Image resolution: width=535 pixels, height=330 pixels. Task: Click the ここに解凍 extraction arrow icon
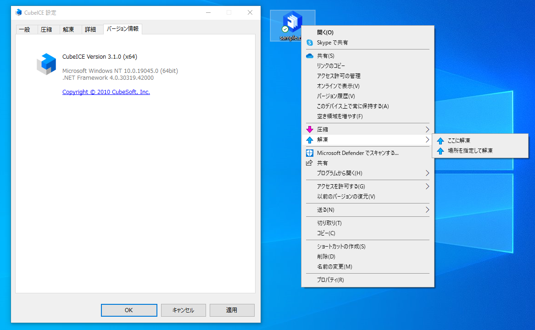[x=441, y=141]
